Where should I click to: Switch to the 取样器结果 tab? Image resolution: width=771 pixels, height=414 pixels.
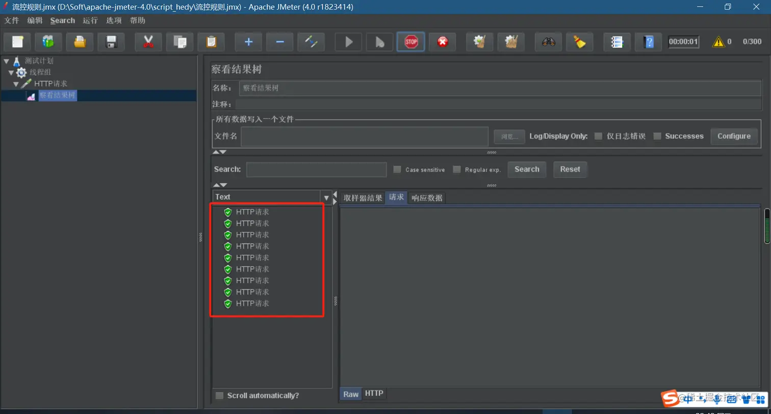click(363, 198)
